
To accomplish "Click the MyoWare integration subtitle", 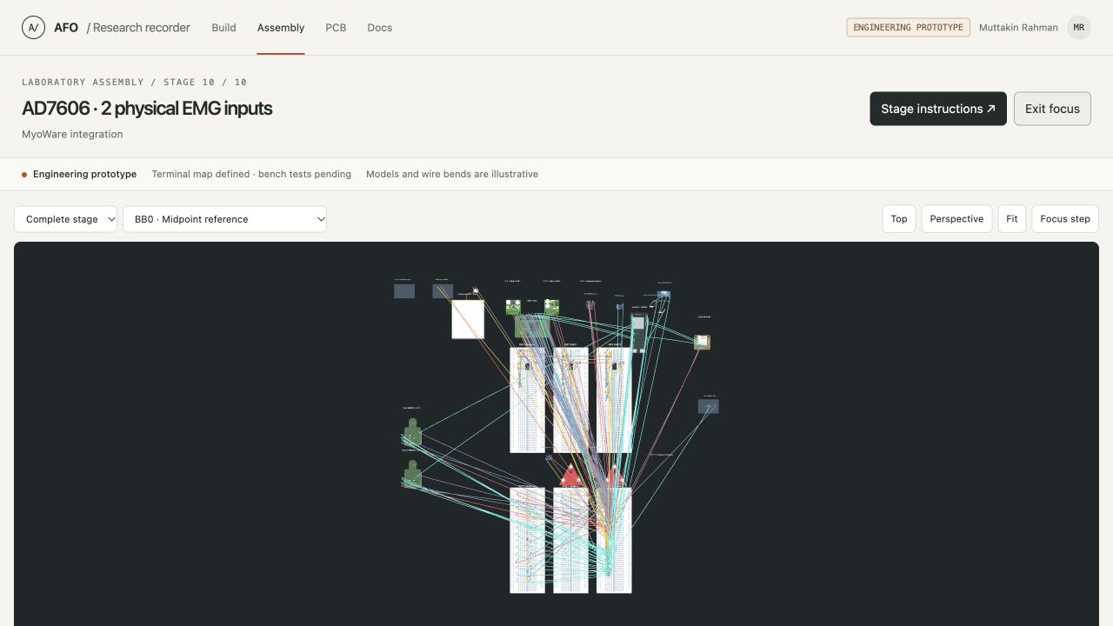I will click(72, 134).
